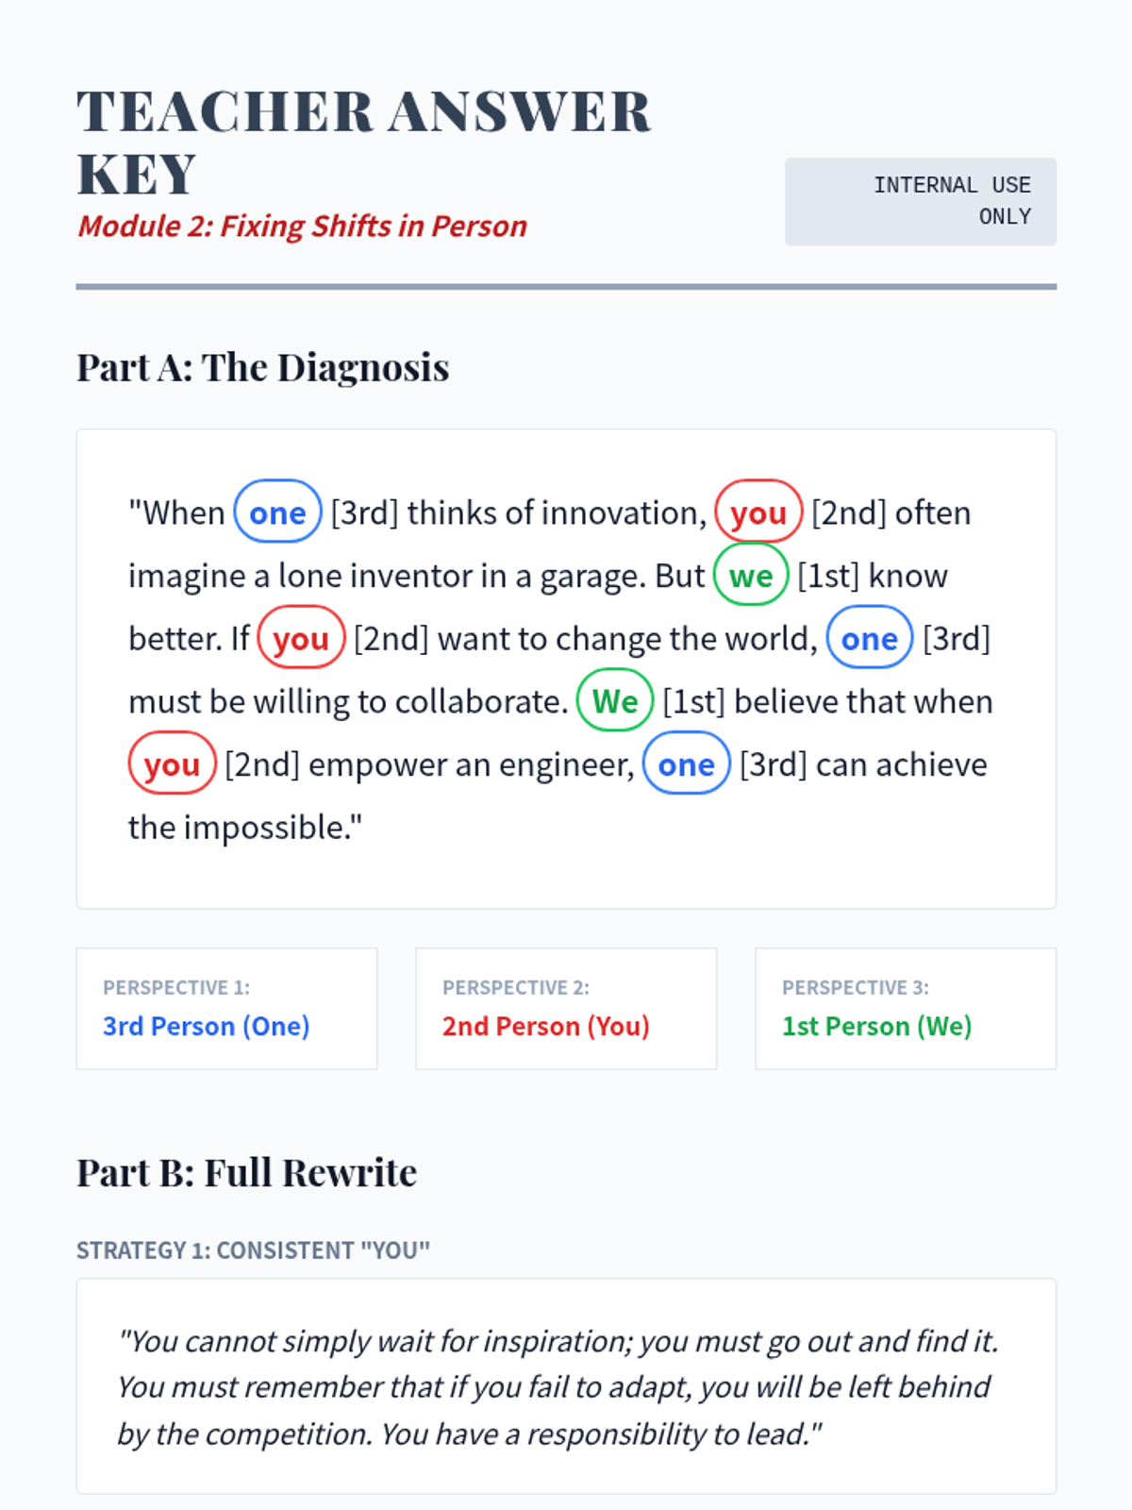Click the "Teacher Answer Key" title

click(363, 142)
